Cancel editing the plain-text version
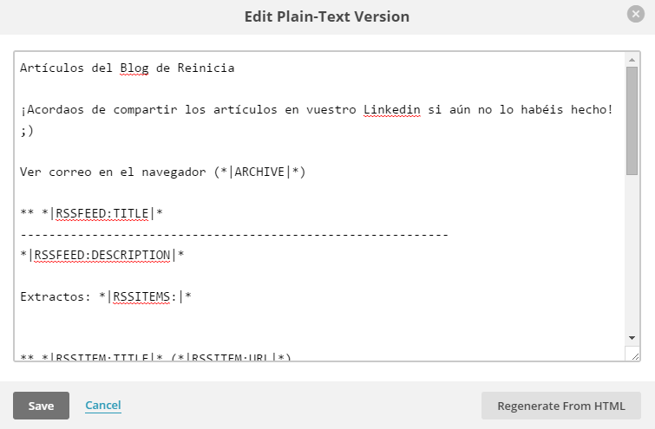The height and width of the screenshot is (429, 655). [x=102, y=405]
